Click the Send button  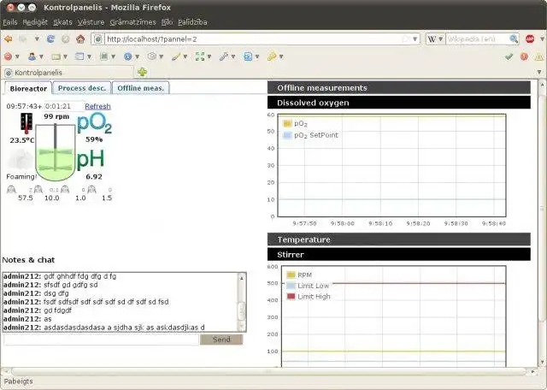[x=221, y=340]
